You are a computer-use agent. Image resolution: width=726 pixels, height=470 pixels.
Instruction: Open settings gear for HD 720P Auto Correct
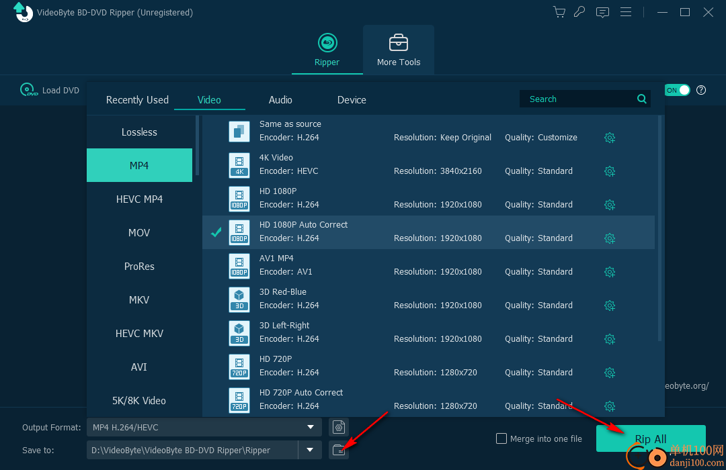coord(610,406)
